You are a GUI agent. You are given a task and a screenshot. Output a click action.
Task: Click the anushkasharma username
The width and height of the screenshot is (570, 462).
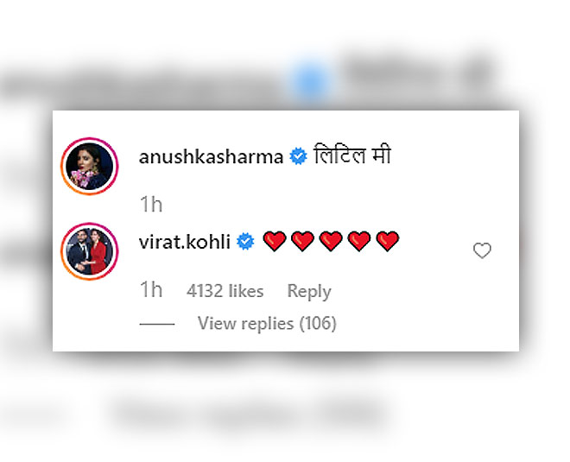coord(211,157)
